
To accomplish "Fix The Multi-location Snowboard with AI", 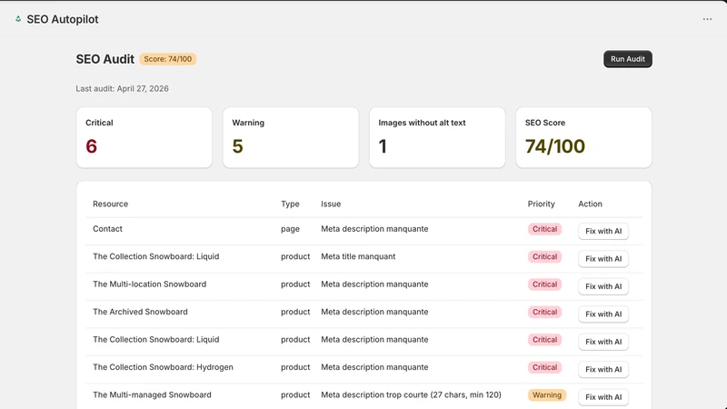I will tap(603, 286).
